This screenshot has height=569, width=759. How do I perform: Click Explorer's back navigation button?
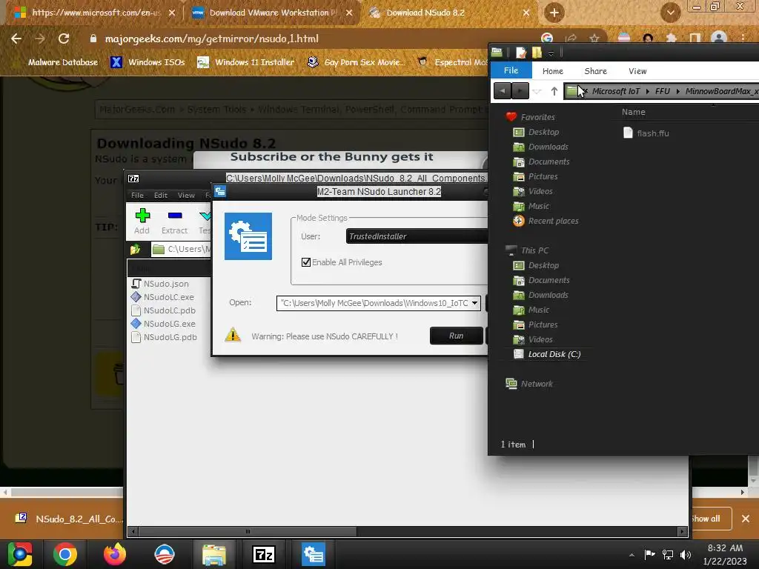pyautogui.click(x=502, y=91)
